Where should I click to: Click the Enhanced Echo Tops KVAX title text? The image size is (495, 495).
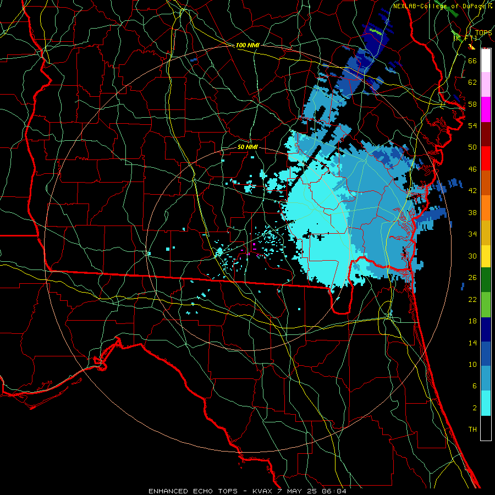248,491
